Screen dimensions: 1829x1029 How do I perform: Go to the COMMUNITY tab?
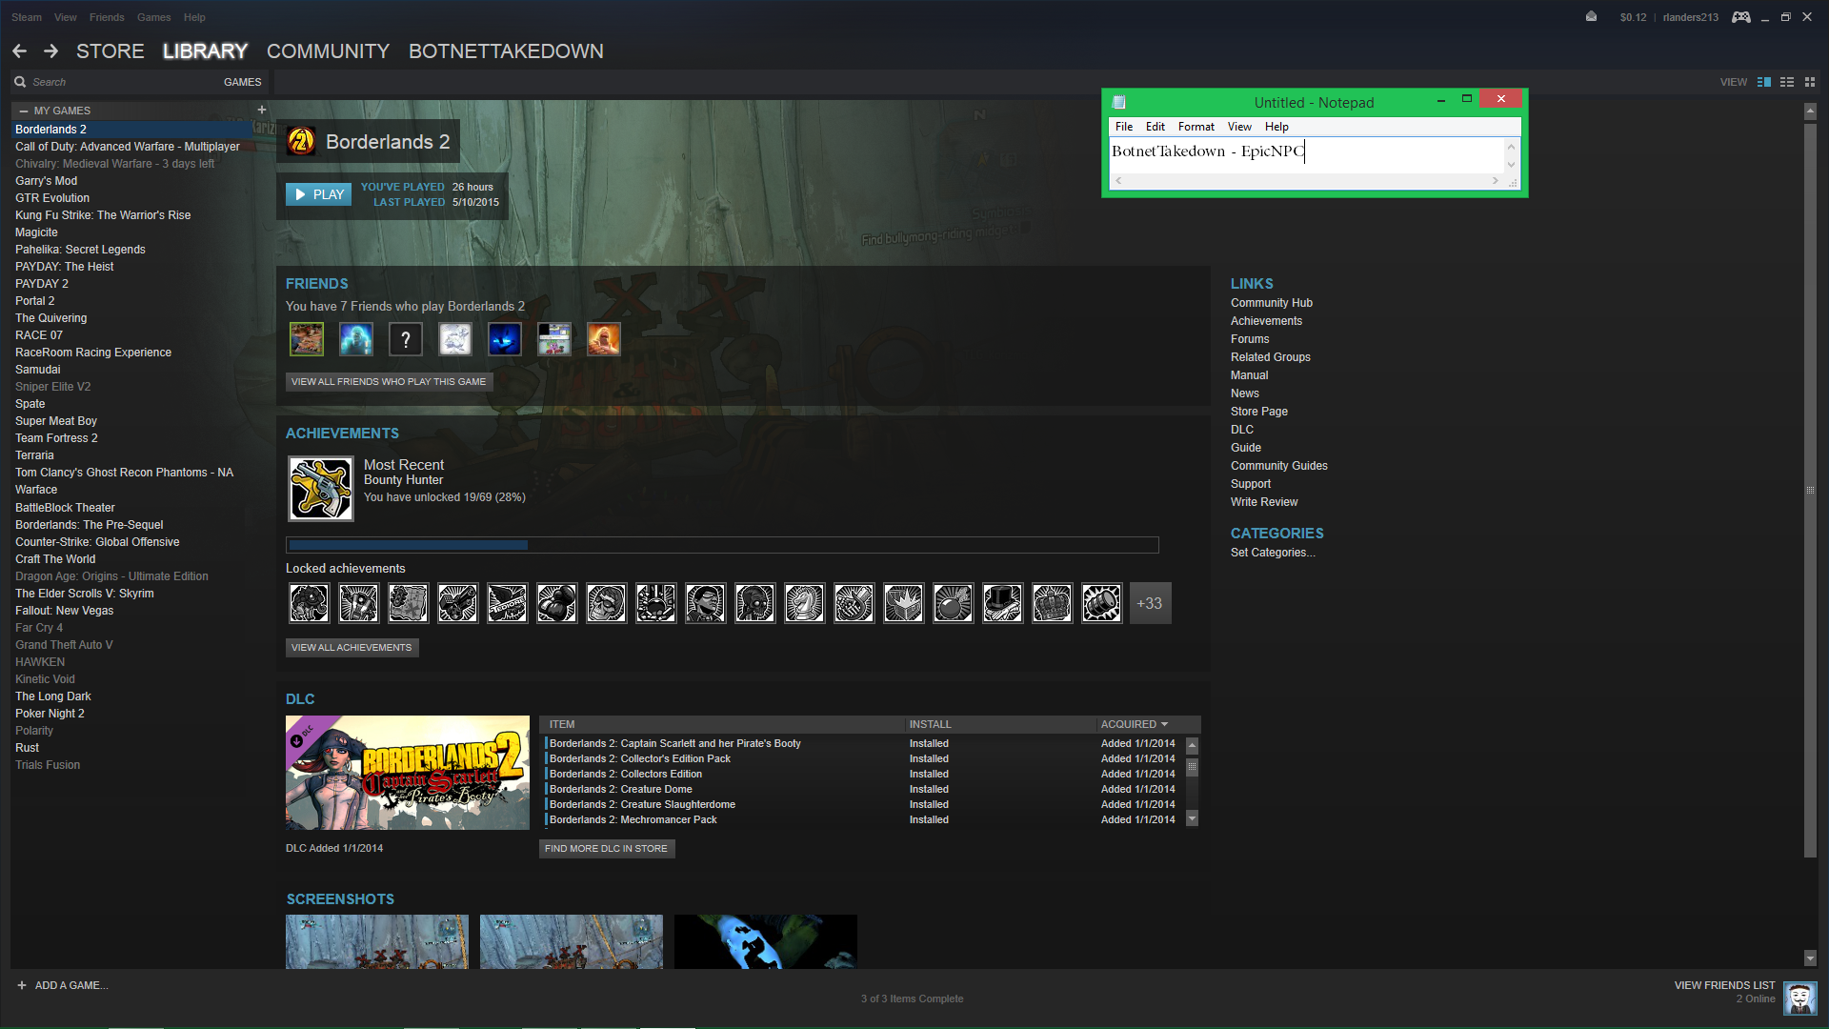328,51
